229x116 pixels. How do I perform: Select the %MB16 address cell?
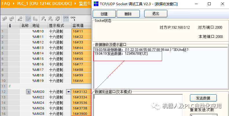pos(39,64)
